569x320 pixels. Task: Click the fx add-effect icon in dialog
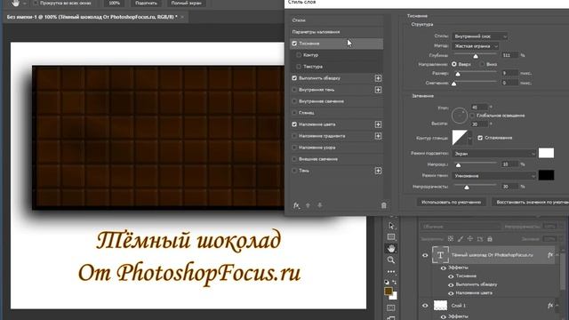(296, 205)
